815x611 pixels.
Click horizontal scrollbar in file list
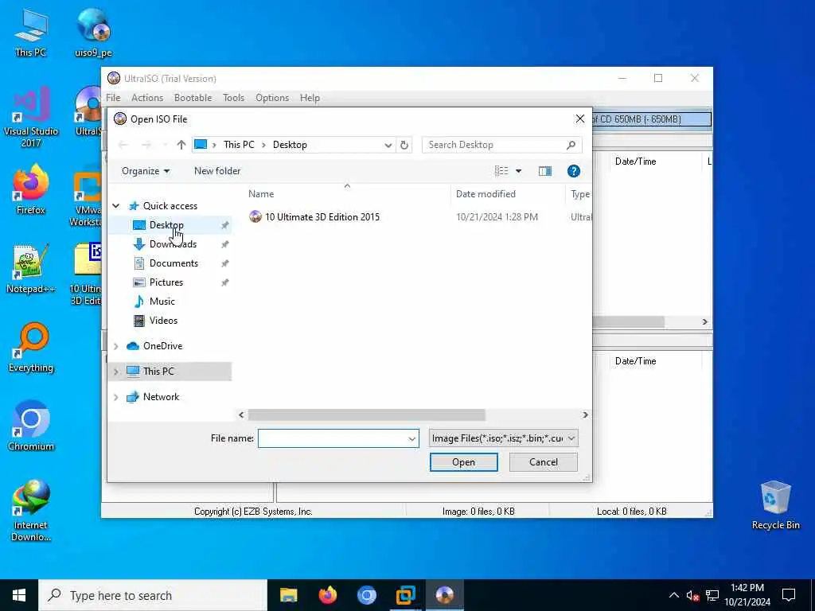pyautogui.click(x=366, y=414)
